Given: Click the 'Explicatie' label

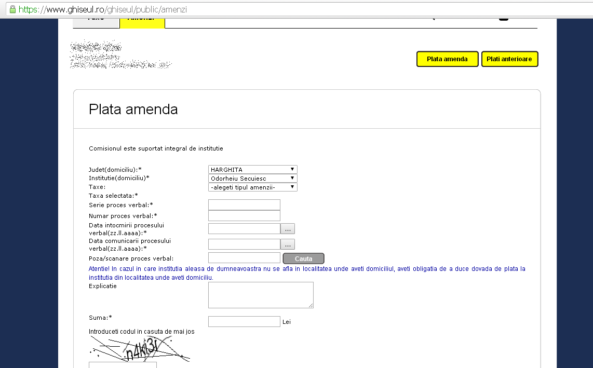Looking at the screenshot, I should (102, 286).
